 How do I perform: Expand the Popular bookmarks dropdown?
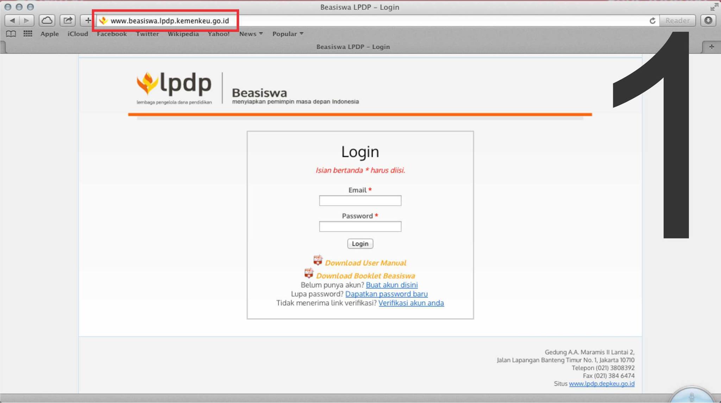tap(288, 34)
